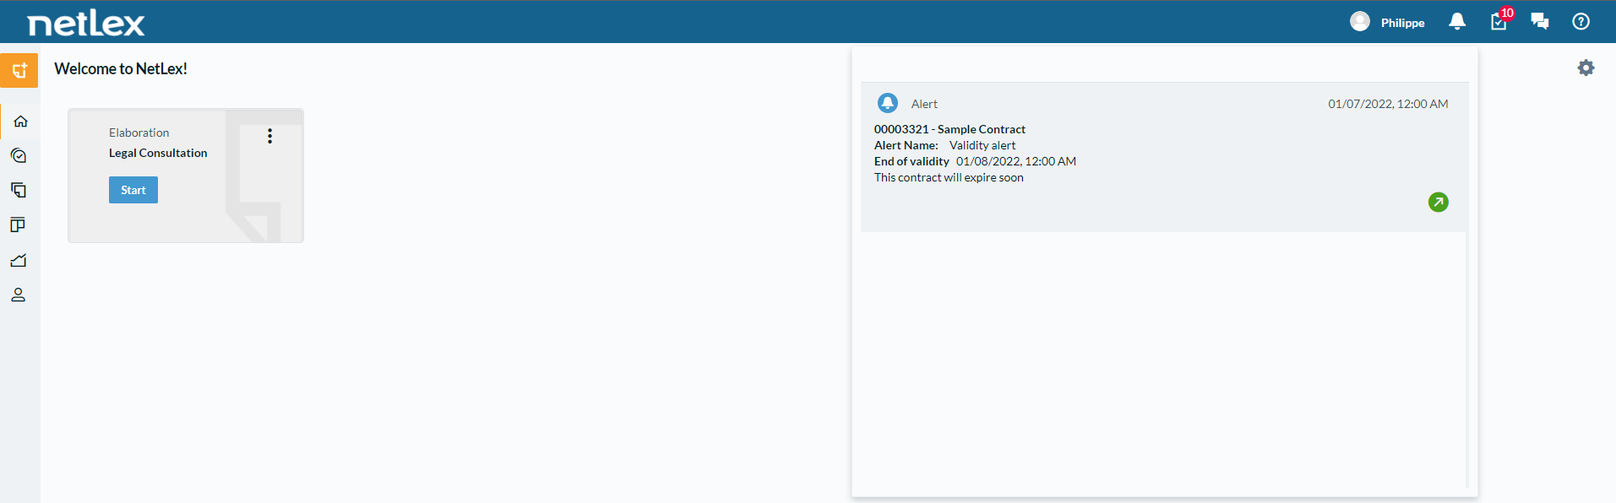Open Philippe user menu
The height and width of the screenshot is (503, 1616).
pyautogui.click(x=1402, y=23)
